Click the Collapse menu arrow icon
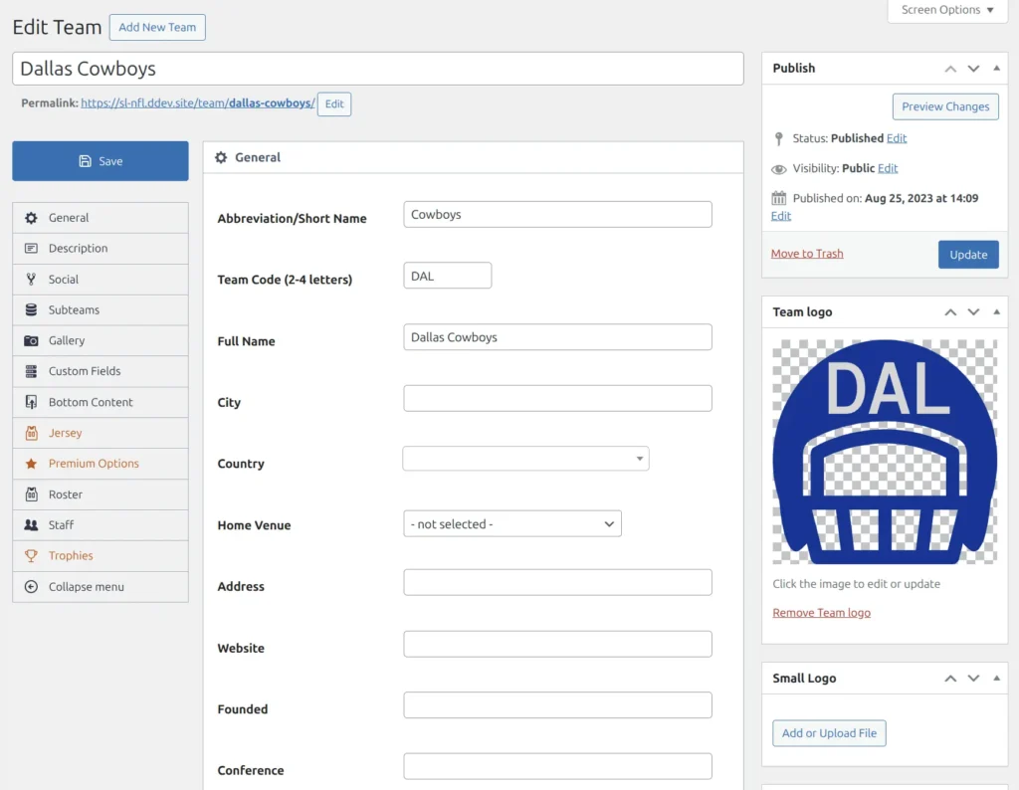 click(31, 587)
